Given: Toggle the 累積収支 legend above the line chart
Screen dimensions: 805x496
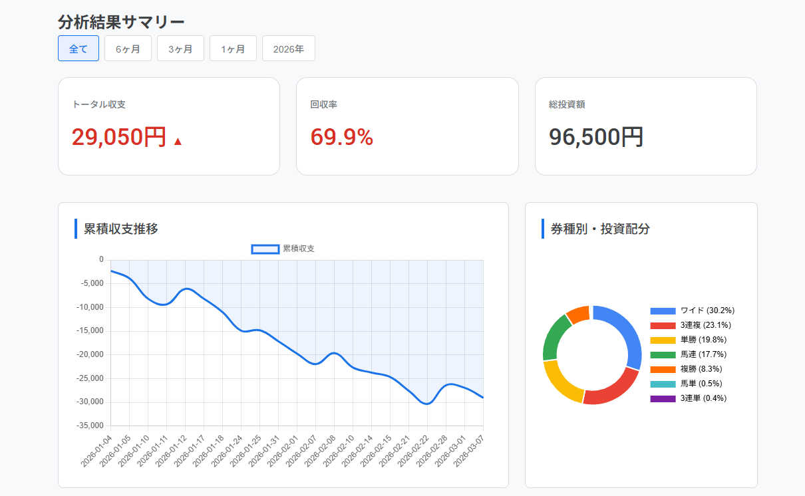Looking at the screenshot, I should pos(283,248).
